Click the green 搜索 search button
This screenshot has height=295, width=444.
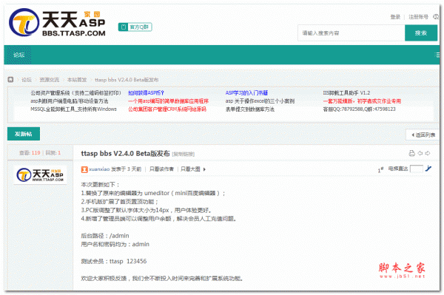coord(421,33)
